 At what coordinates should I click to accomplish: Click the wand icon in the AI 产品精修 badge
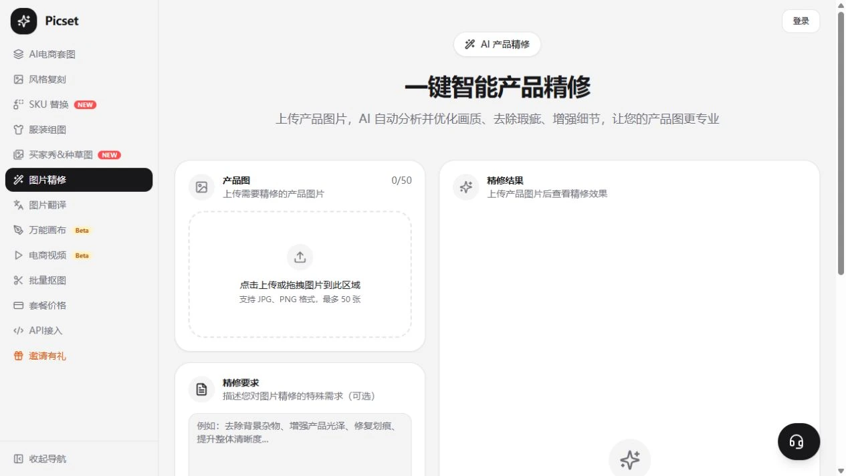pyautogui.click(x=470, y=44)
